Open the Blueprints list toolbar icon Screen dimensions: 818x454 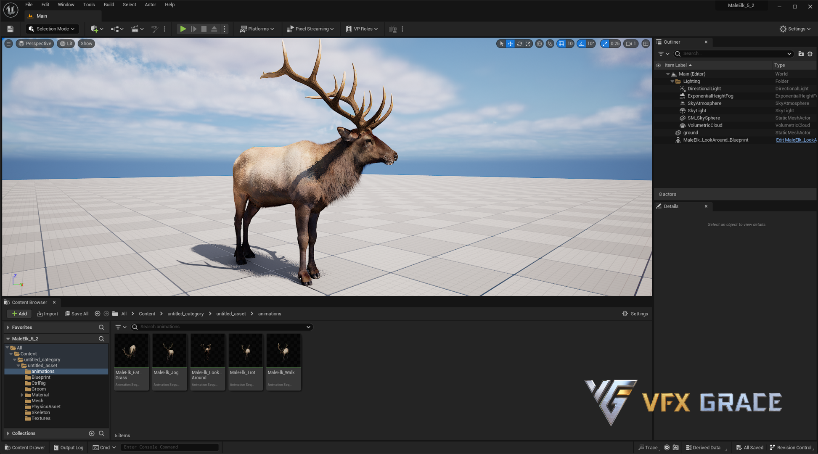tap(117, 29)
